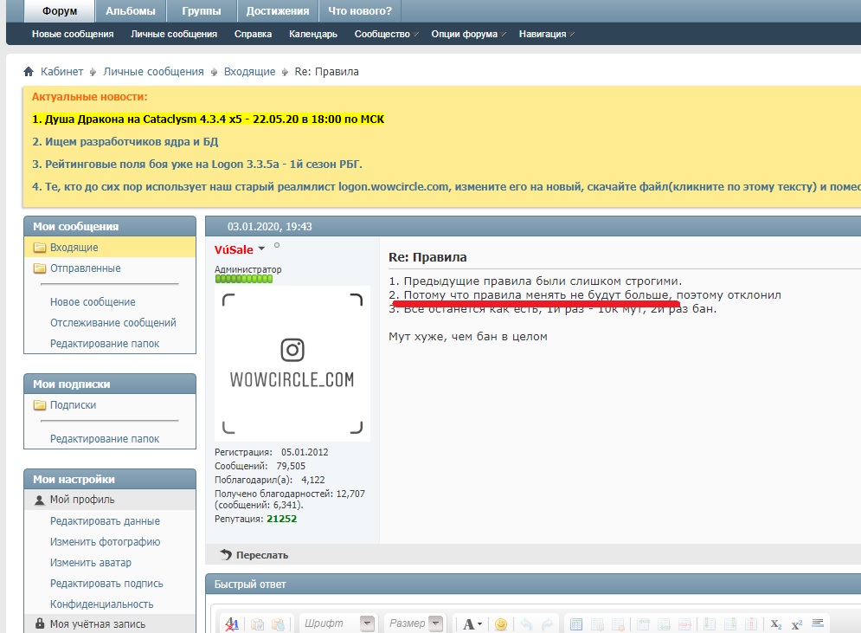Viewport: 861px width, 633px height.
Task: Expand the VúSale username dropdown menu
Action: [261, 249]
